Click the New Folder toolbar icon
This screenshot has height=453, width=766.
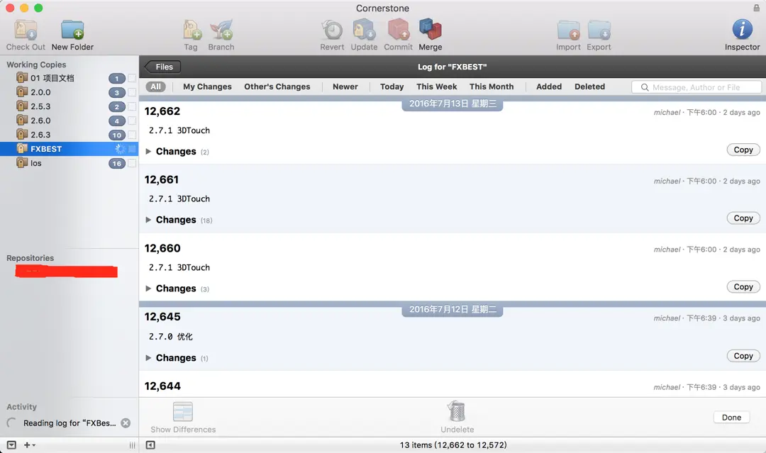(72, 30)
